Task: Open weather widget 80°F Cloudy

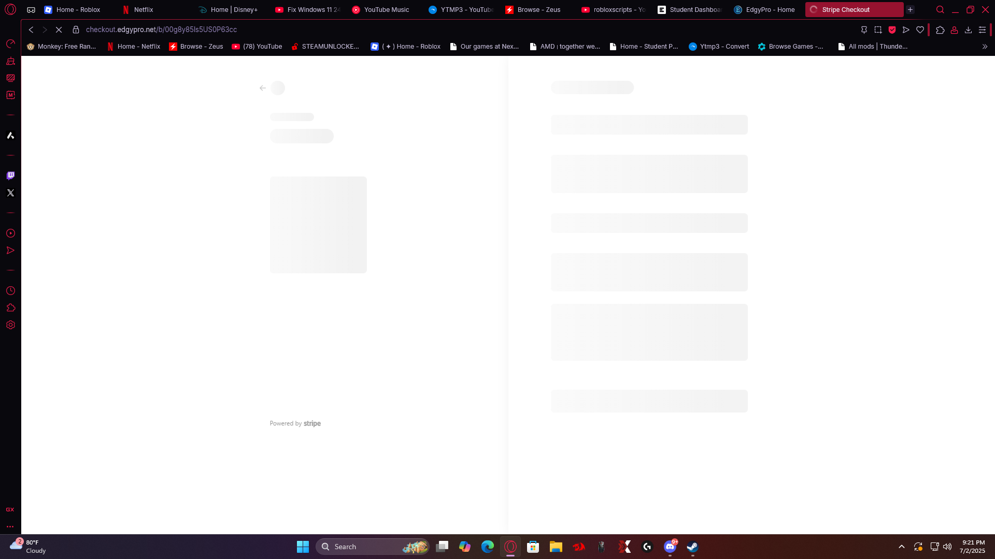Action: [x=29, y=547]
